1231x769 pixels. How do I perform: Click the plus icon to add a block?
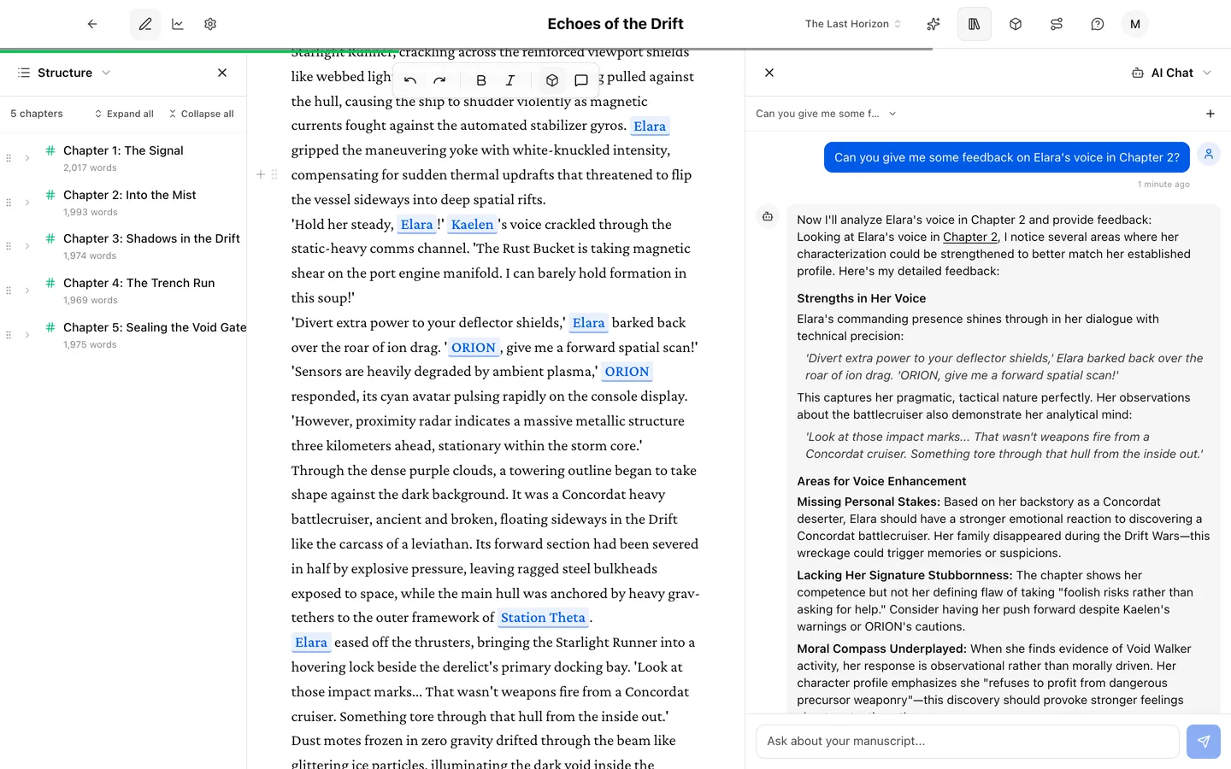pos(261,174)
